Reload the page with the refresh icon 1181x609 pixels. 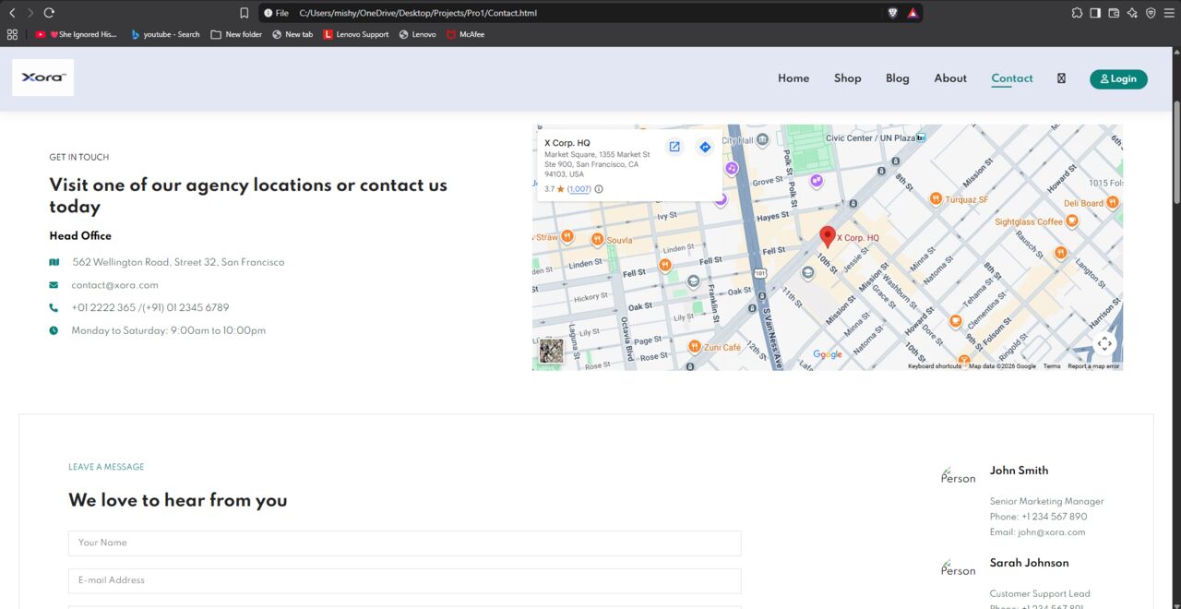(49, 13)
